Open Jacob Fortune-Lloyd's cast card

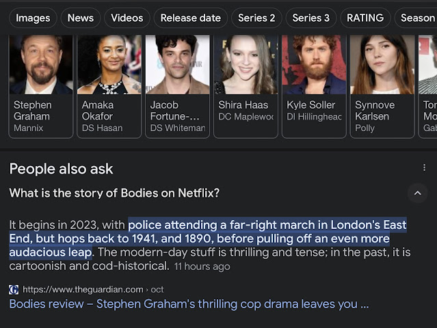point(178,87)
